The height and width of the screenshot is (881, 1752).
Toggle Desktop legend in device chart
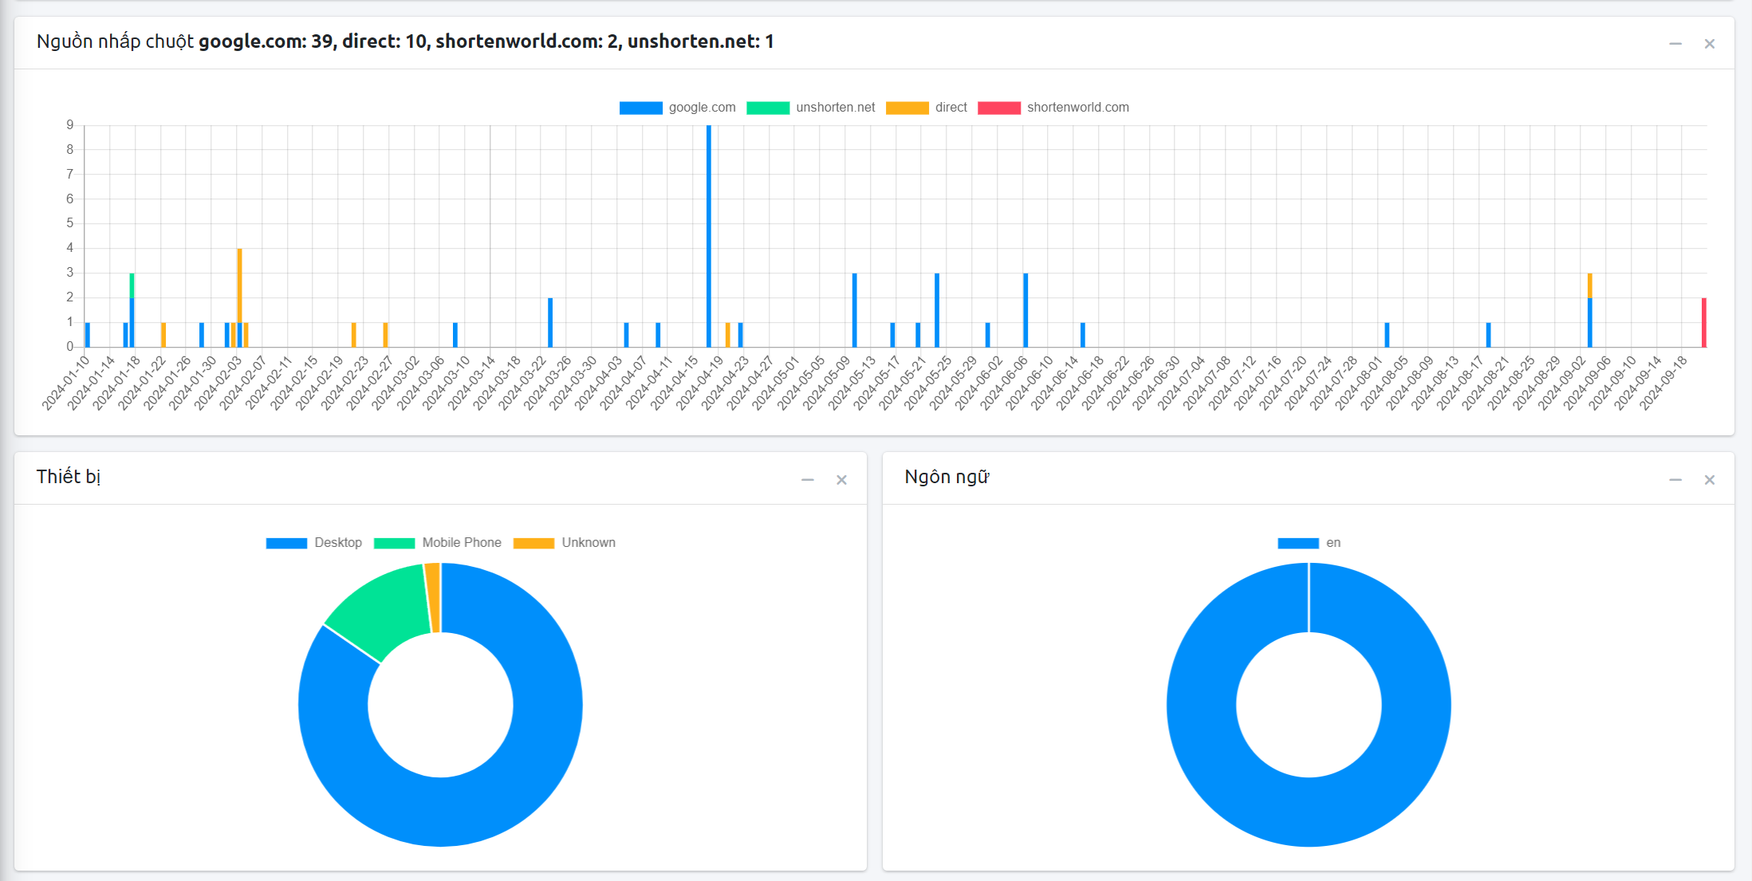tap(313, 543)
